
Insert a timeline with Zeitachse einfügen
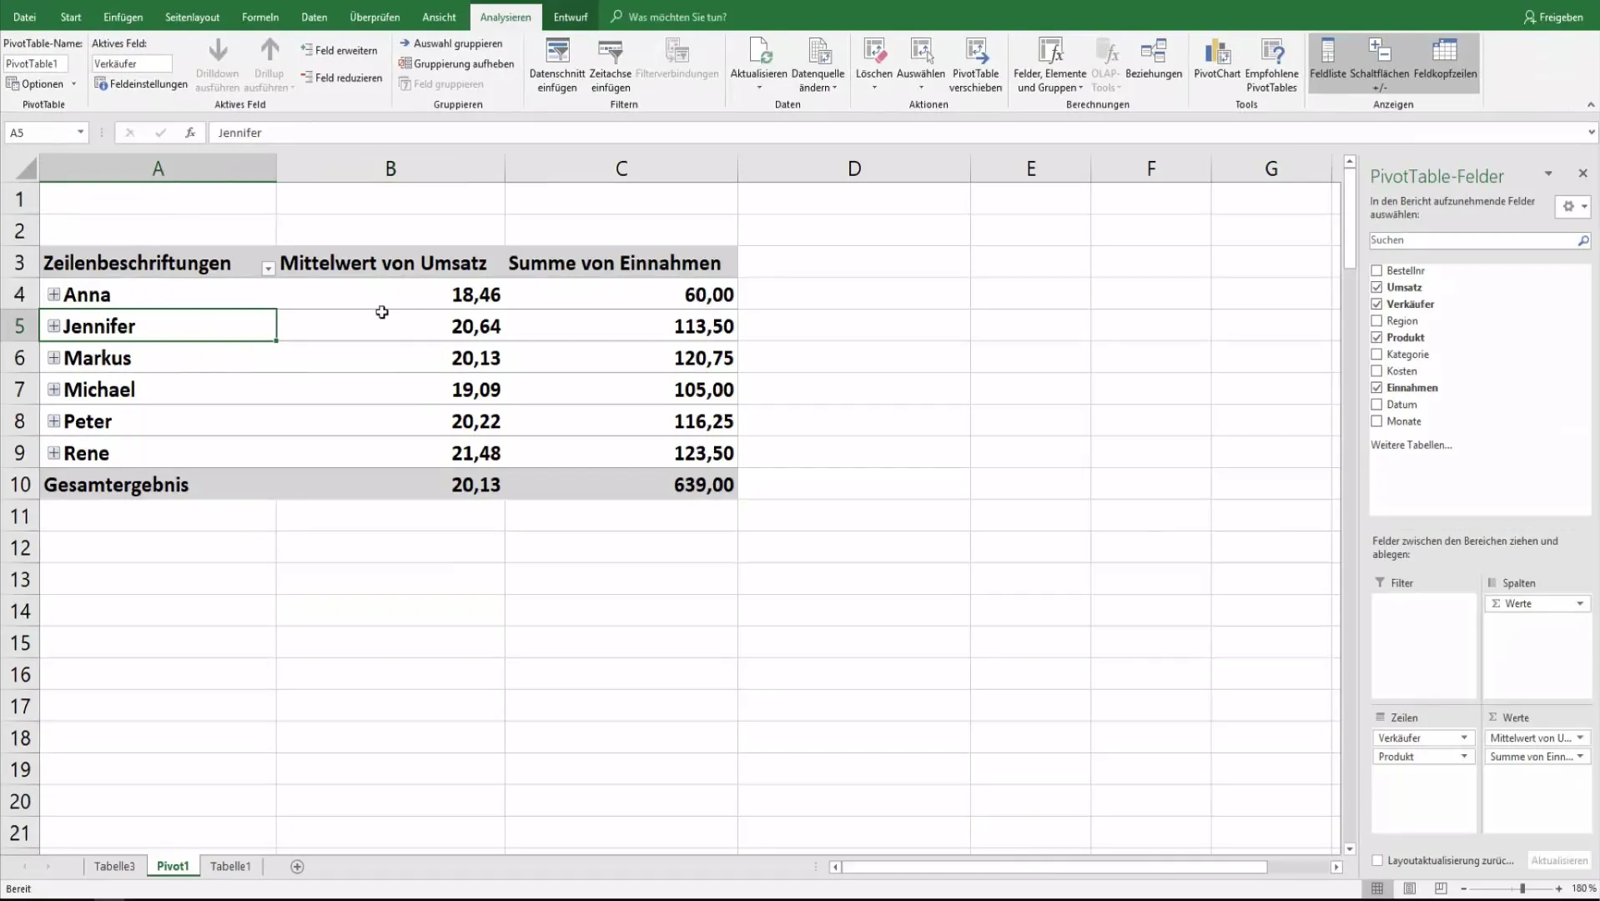(610, 65)
